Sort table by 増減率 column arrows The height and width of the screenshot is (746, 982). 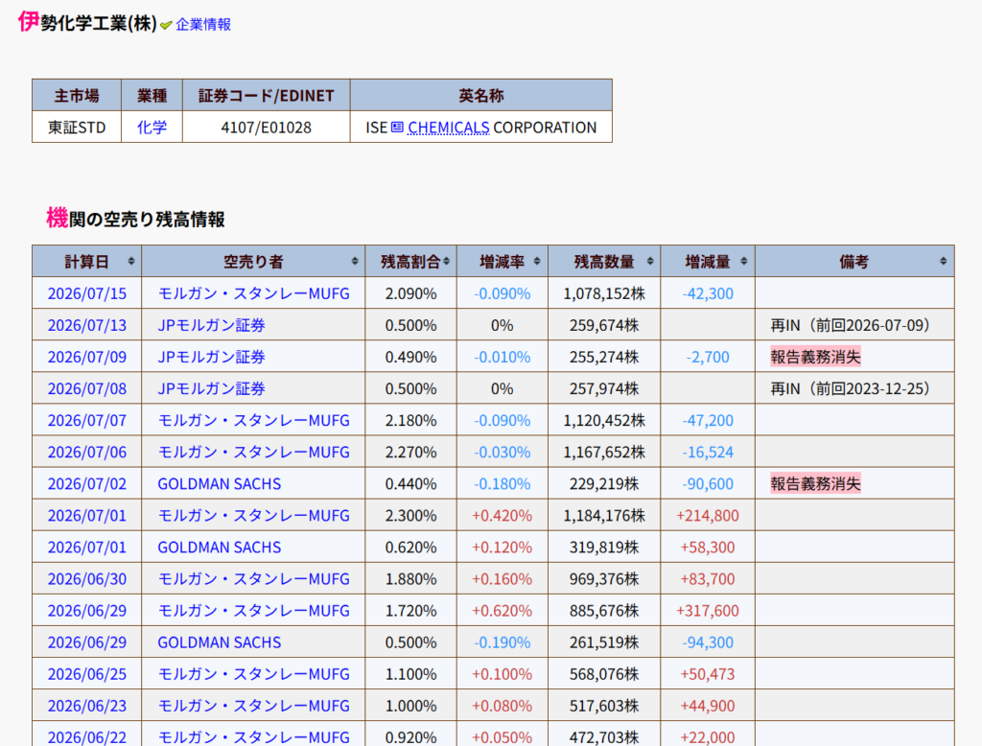(x=537, y=261)
